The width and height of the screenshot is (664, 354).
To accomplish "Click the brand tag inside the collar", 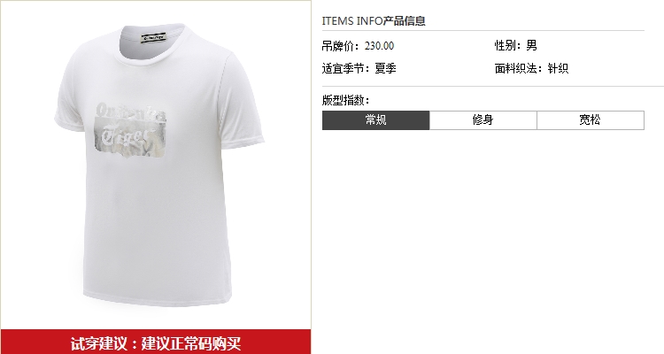I will (x=154, y=38).
